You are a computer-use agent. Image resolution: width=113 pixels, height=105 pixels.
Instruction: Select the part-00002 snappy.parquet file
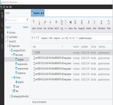click(x=72, y=69)
